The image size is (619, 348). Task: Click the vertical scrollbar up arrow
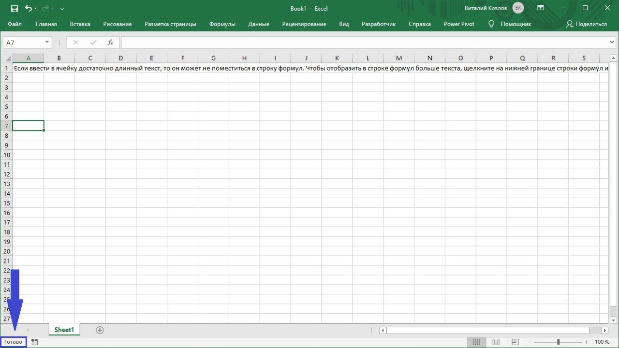pos(613,58)
